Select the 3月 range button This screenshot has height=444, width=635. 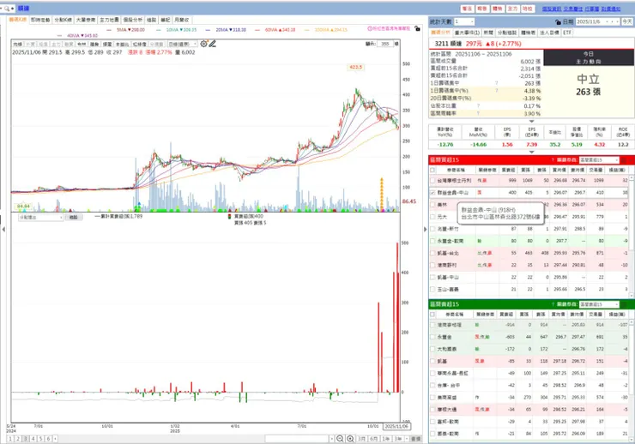point(361,439)
